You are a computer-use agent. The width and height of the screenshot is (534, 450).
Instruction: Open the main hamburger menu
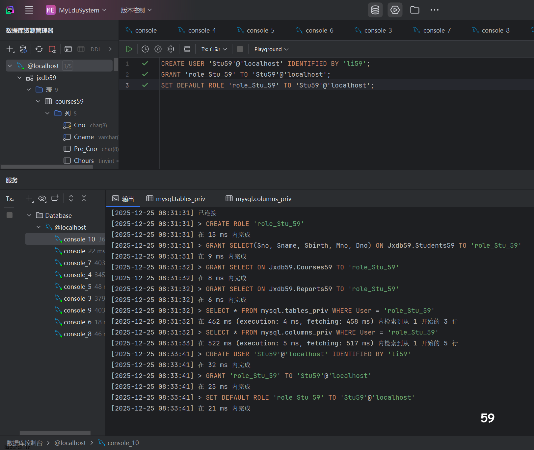coord(29,10)
